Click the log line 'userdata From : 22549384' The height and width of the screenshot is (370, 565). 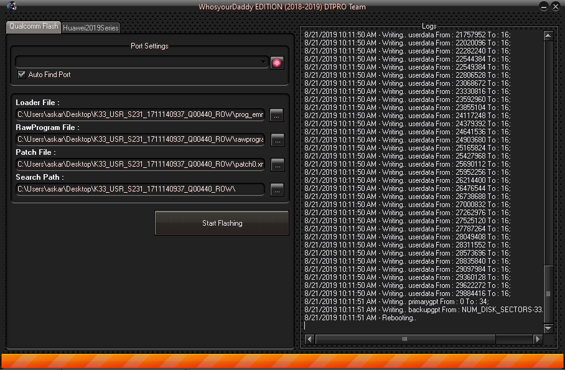[407, 67]
